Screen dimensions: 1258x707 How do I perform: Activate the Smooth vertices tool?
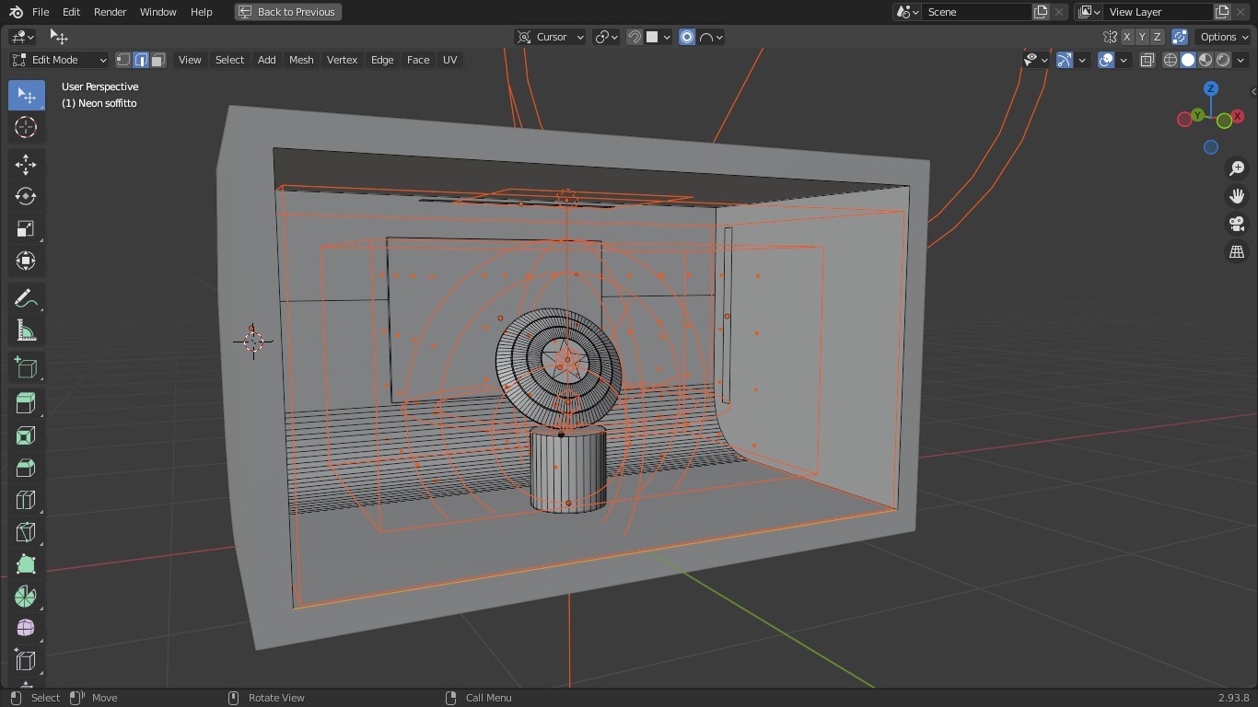click(x=26, y=629)
